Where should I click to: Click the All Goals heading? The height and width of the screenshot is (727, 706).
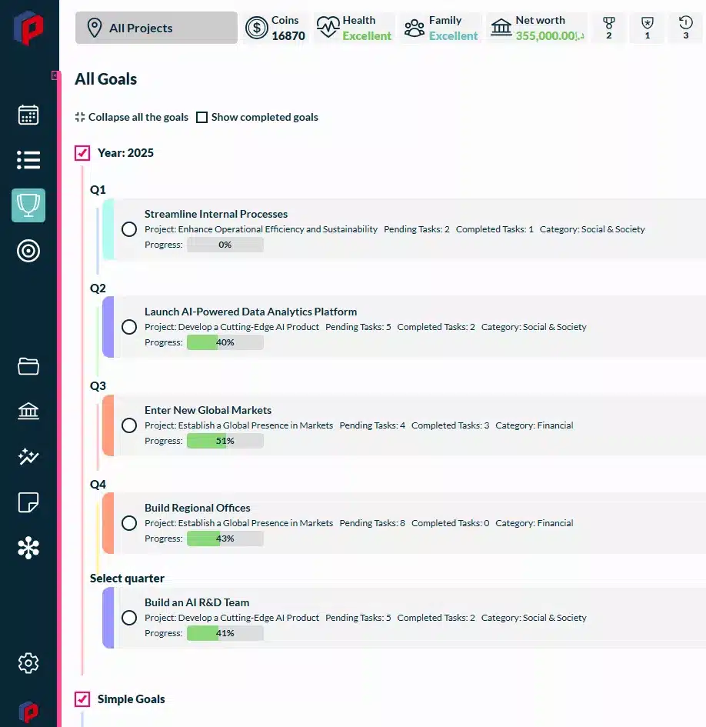pos(105,79)
